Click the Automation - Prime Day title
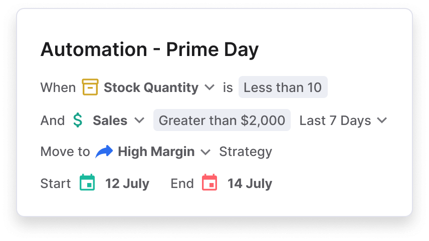 (x=149, y=49)
